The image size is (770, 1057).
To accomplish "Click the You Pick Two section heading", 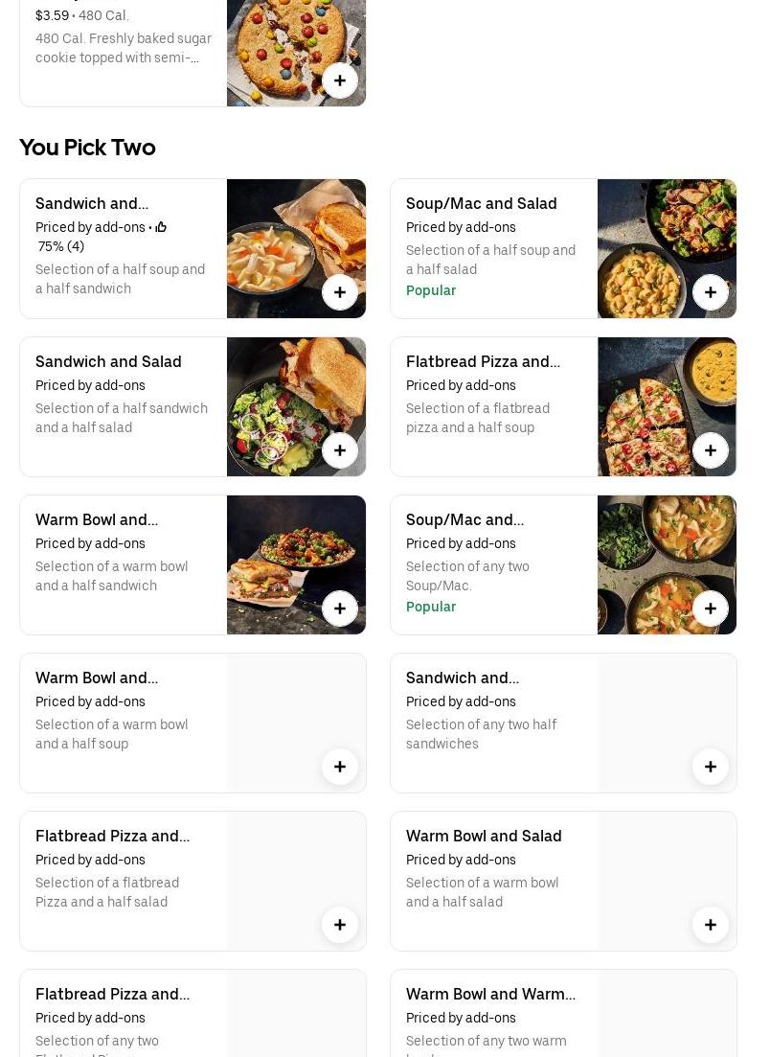I will [x=87, y=147].
